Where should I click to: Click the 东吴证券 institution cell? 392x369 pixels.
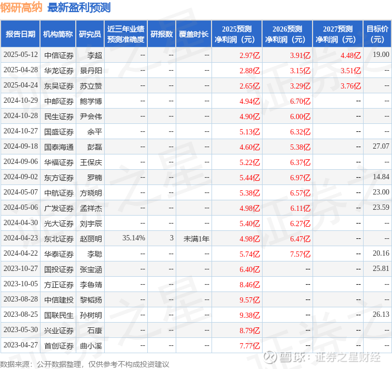point(59,86)
